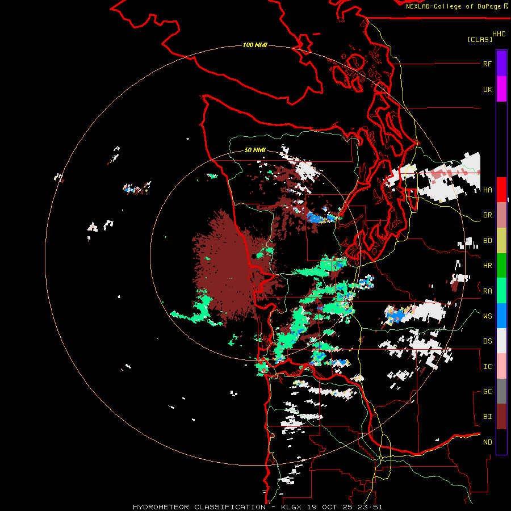Click the UK magenta legend swatch

[x=501, y=89]
